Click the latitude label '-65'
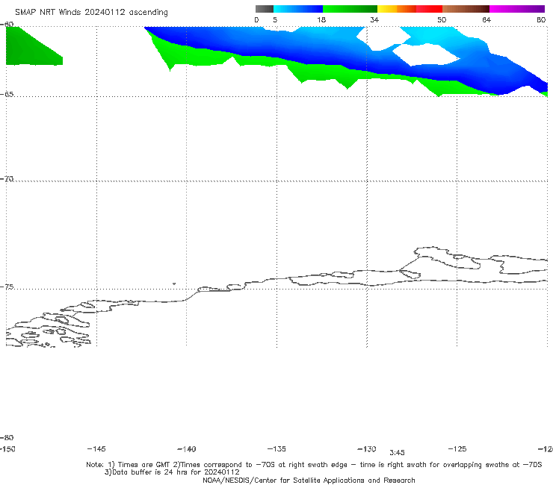This screenshot has height=485, width=553. point(7,95)
